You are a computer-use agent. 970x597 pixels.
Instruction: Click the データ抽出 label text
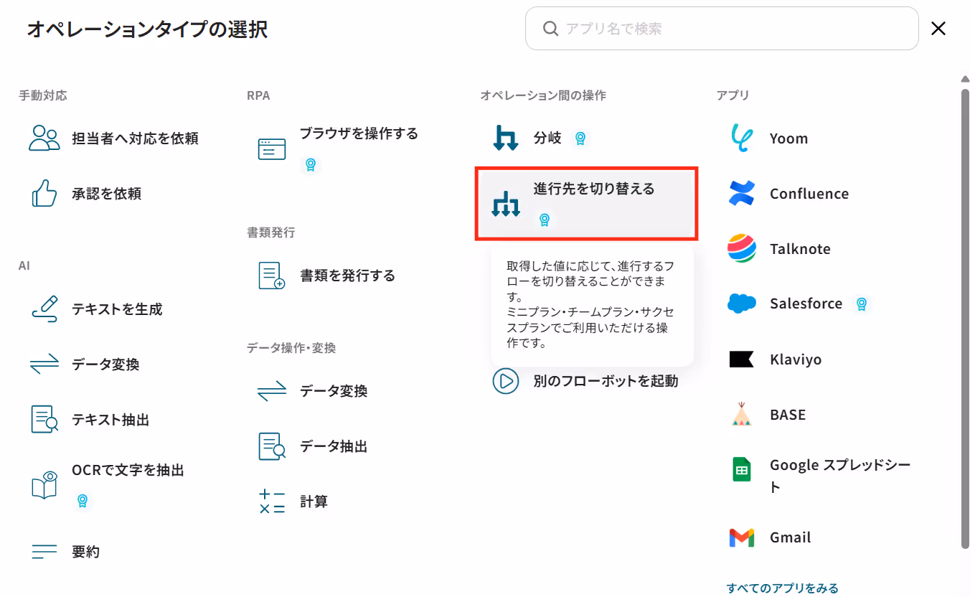click(x=334, y=446)
